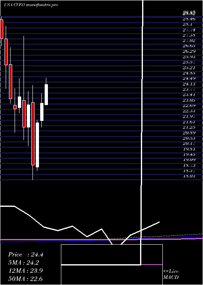Screen dimensions: 203x285
Task: Select the 27.74 price axis label
Action: tap(189, 29)
